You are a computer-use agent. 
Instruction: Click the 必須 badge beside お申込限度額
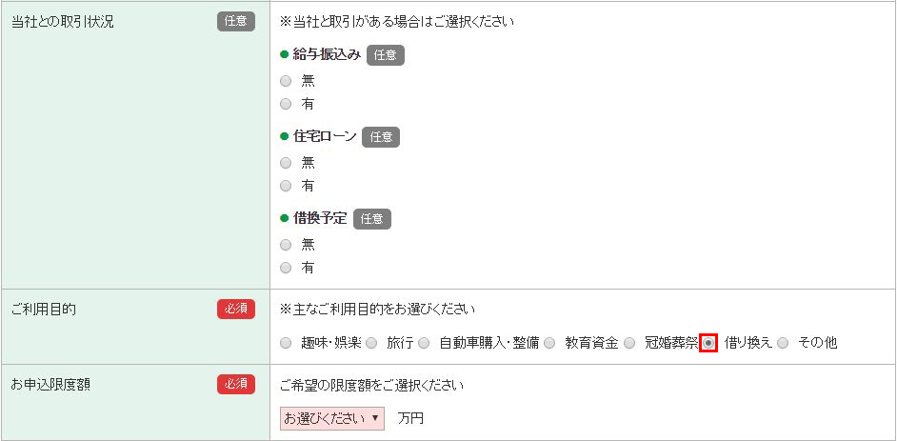[x=235, y=384]
